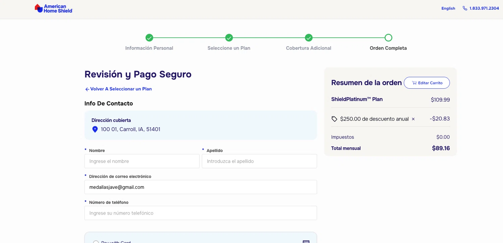
Task: Focus the Apellido input field
Action: coord(259,161)
